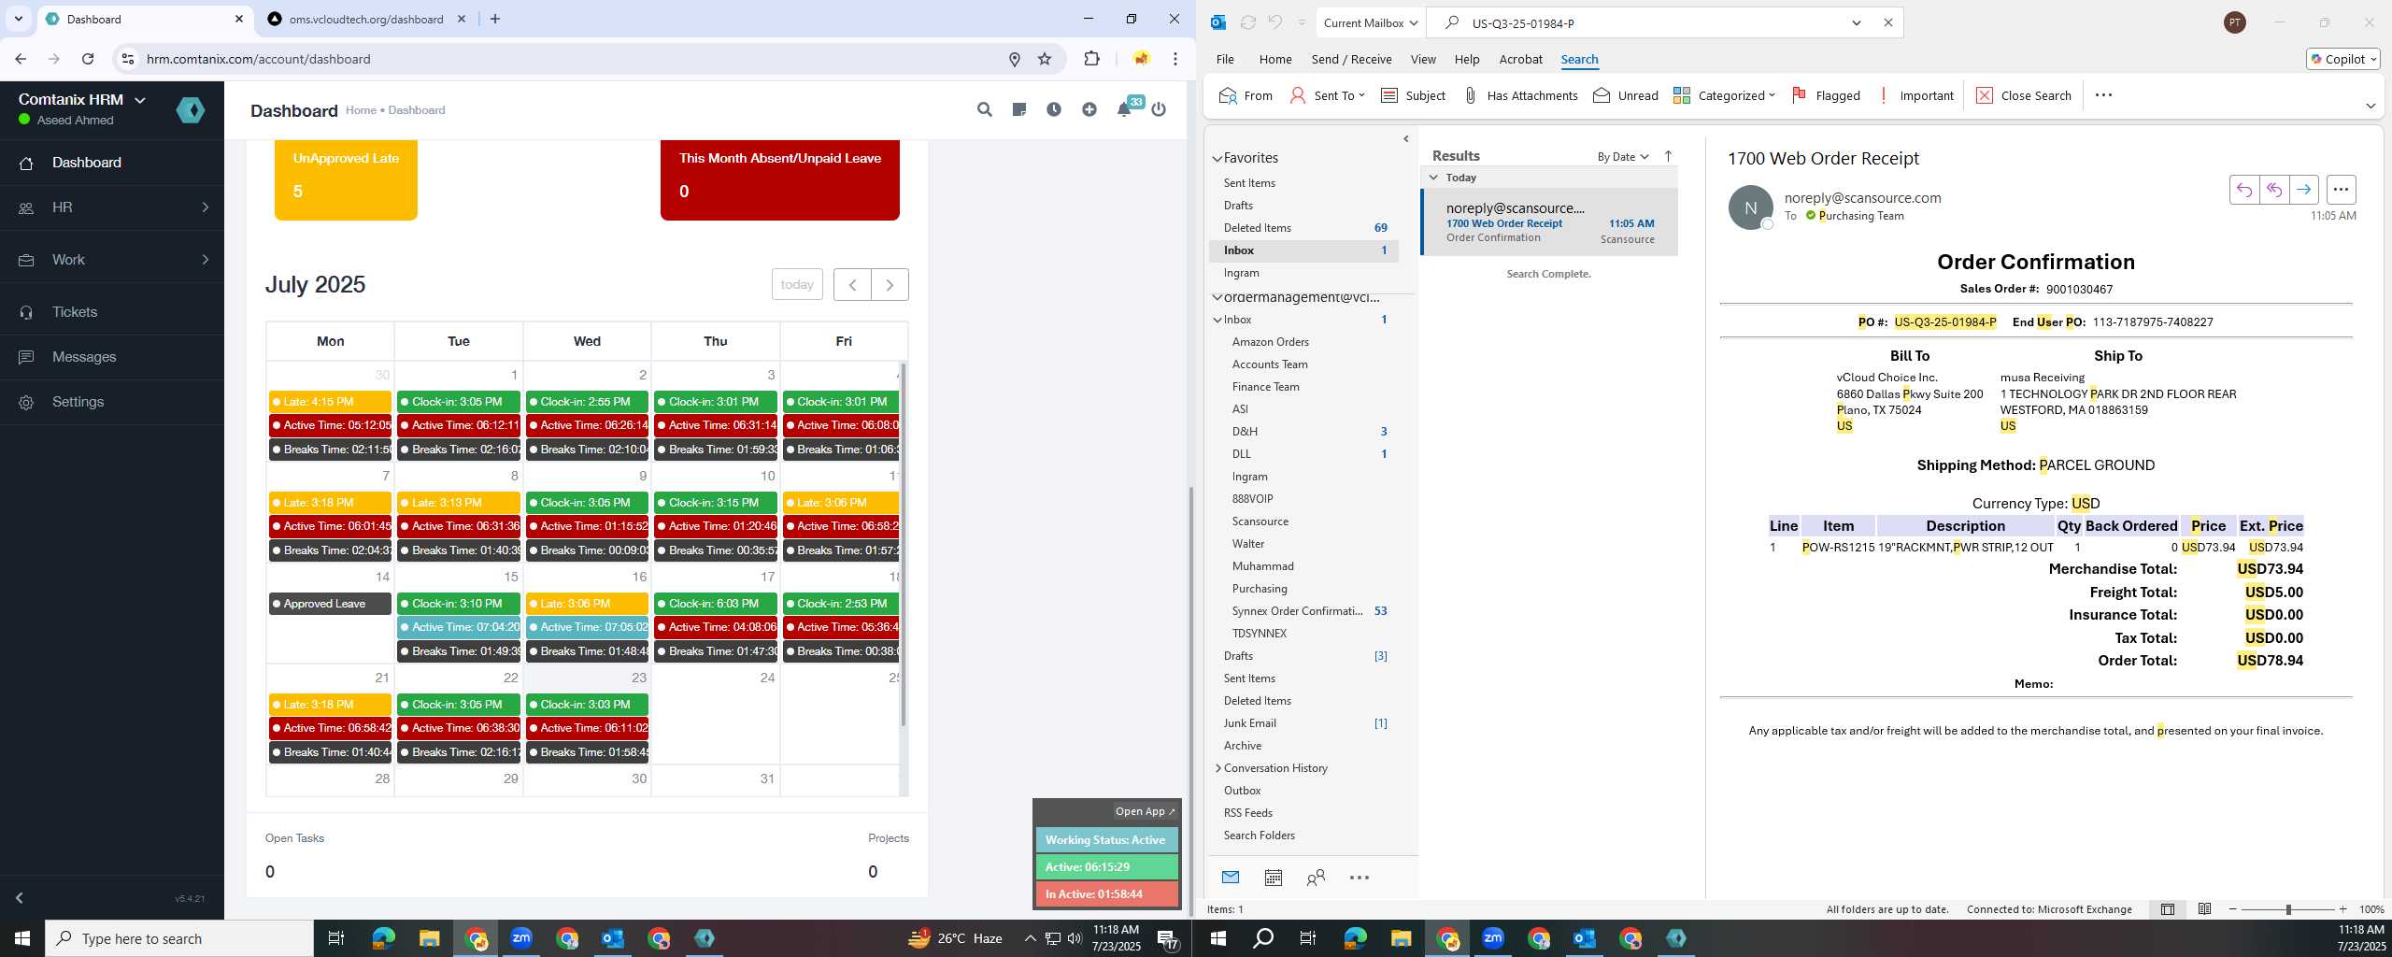This screenshot has height=957, width=2392.
Task: Filter search by Unread messages
Action: (x=1625, y=95)
